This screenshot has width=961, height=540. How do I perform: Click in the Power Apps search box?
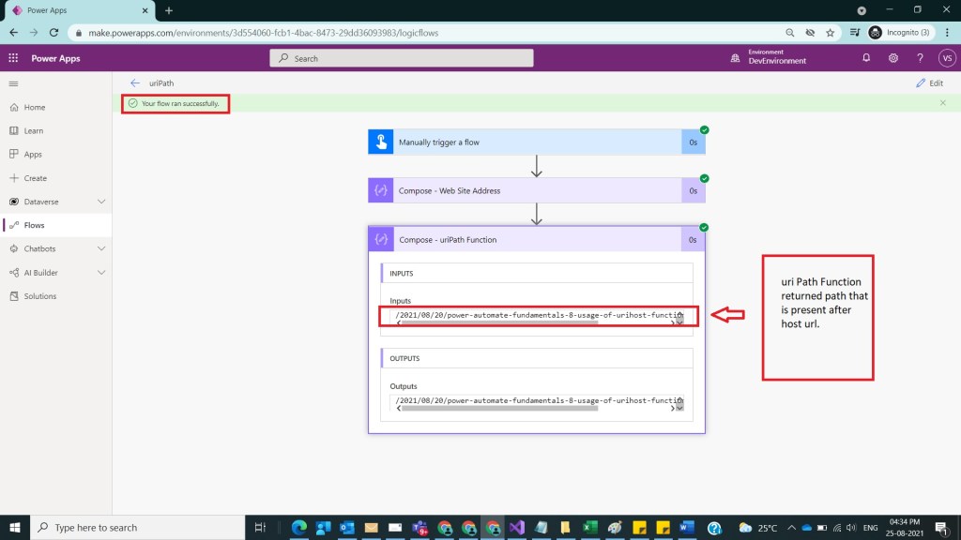click(402, 58)
